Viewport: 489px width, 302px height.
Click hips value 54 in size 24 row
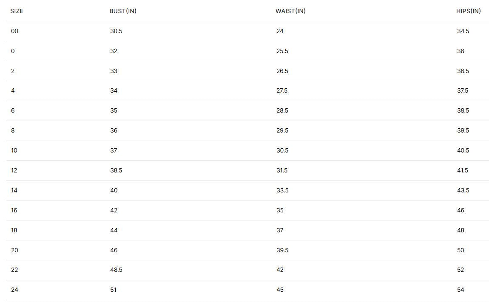(461, 290)
